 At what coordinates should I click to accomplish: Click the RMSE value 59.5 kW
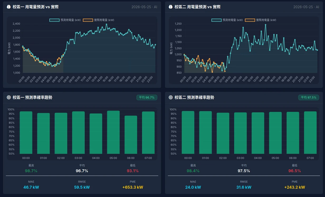tap(82, 187)
